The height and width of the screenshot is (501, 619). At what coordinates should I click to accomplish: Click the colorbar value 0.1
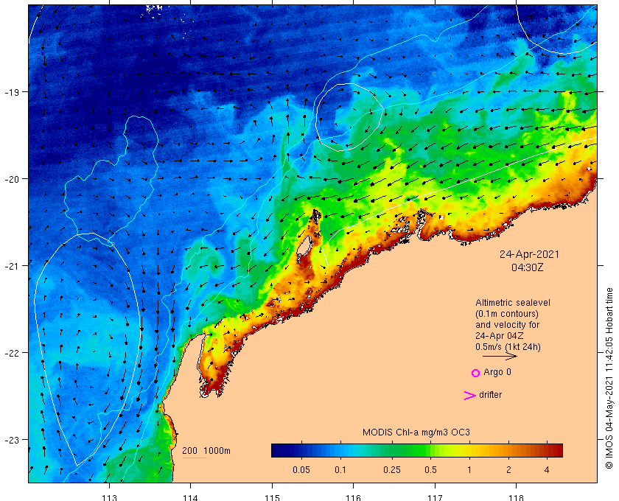(340, 470)
